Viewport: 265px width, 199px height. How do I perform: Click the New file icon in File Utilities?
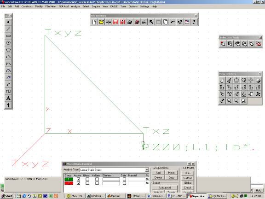tap(94, 22)
